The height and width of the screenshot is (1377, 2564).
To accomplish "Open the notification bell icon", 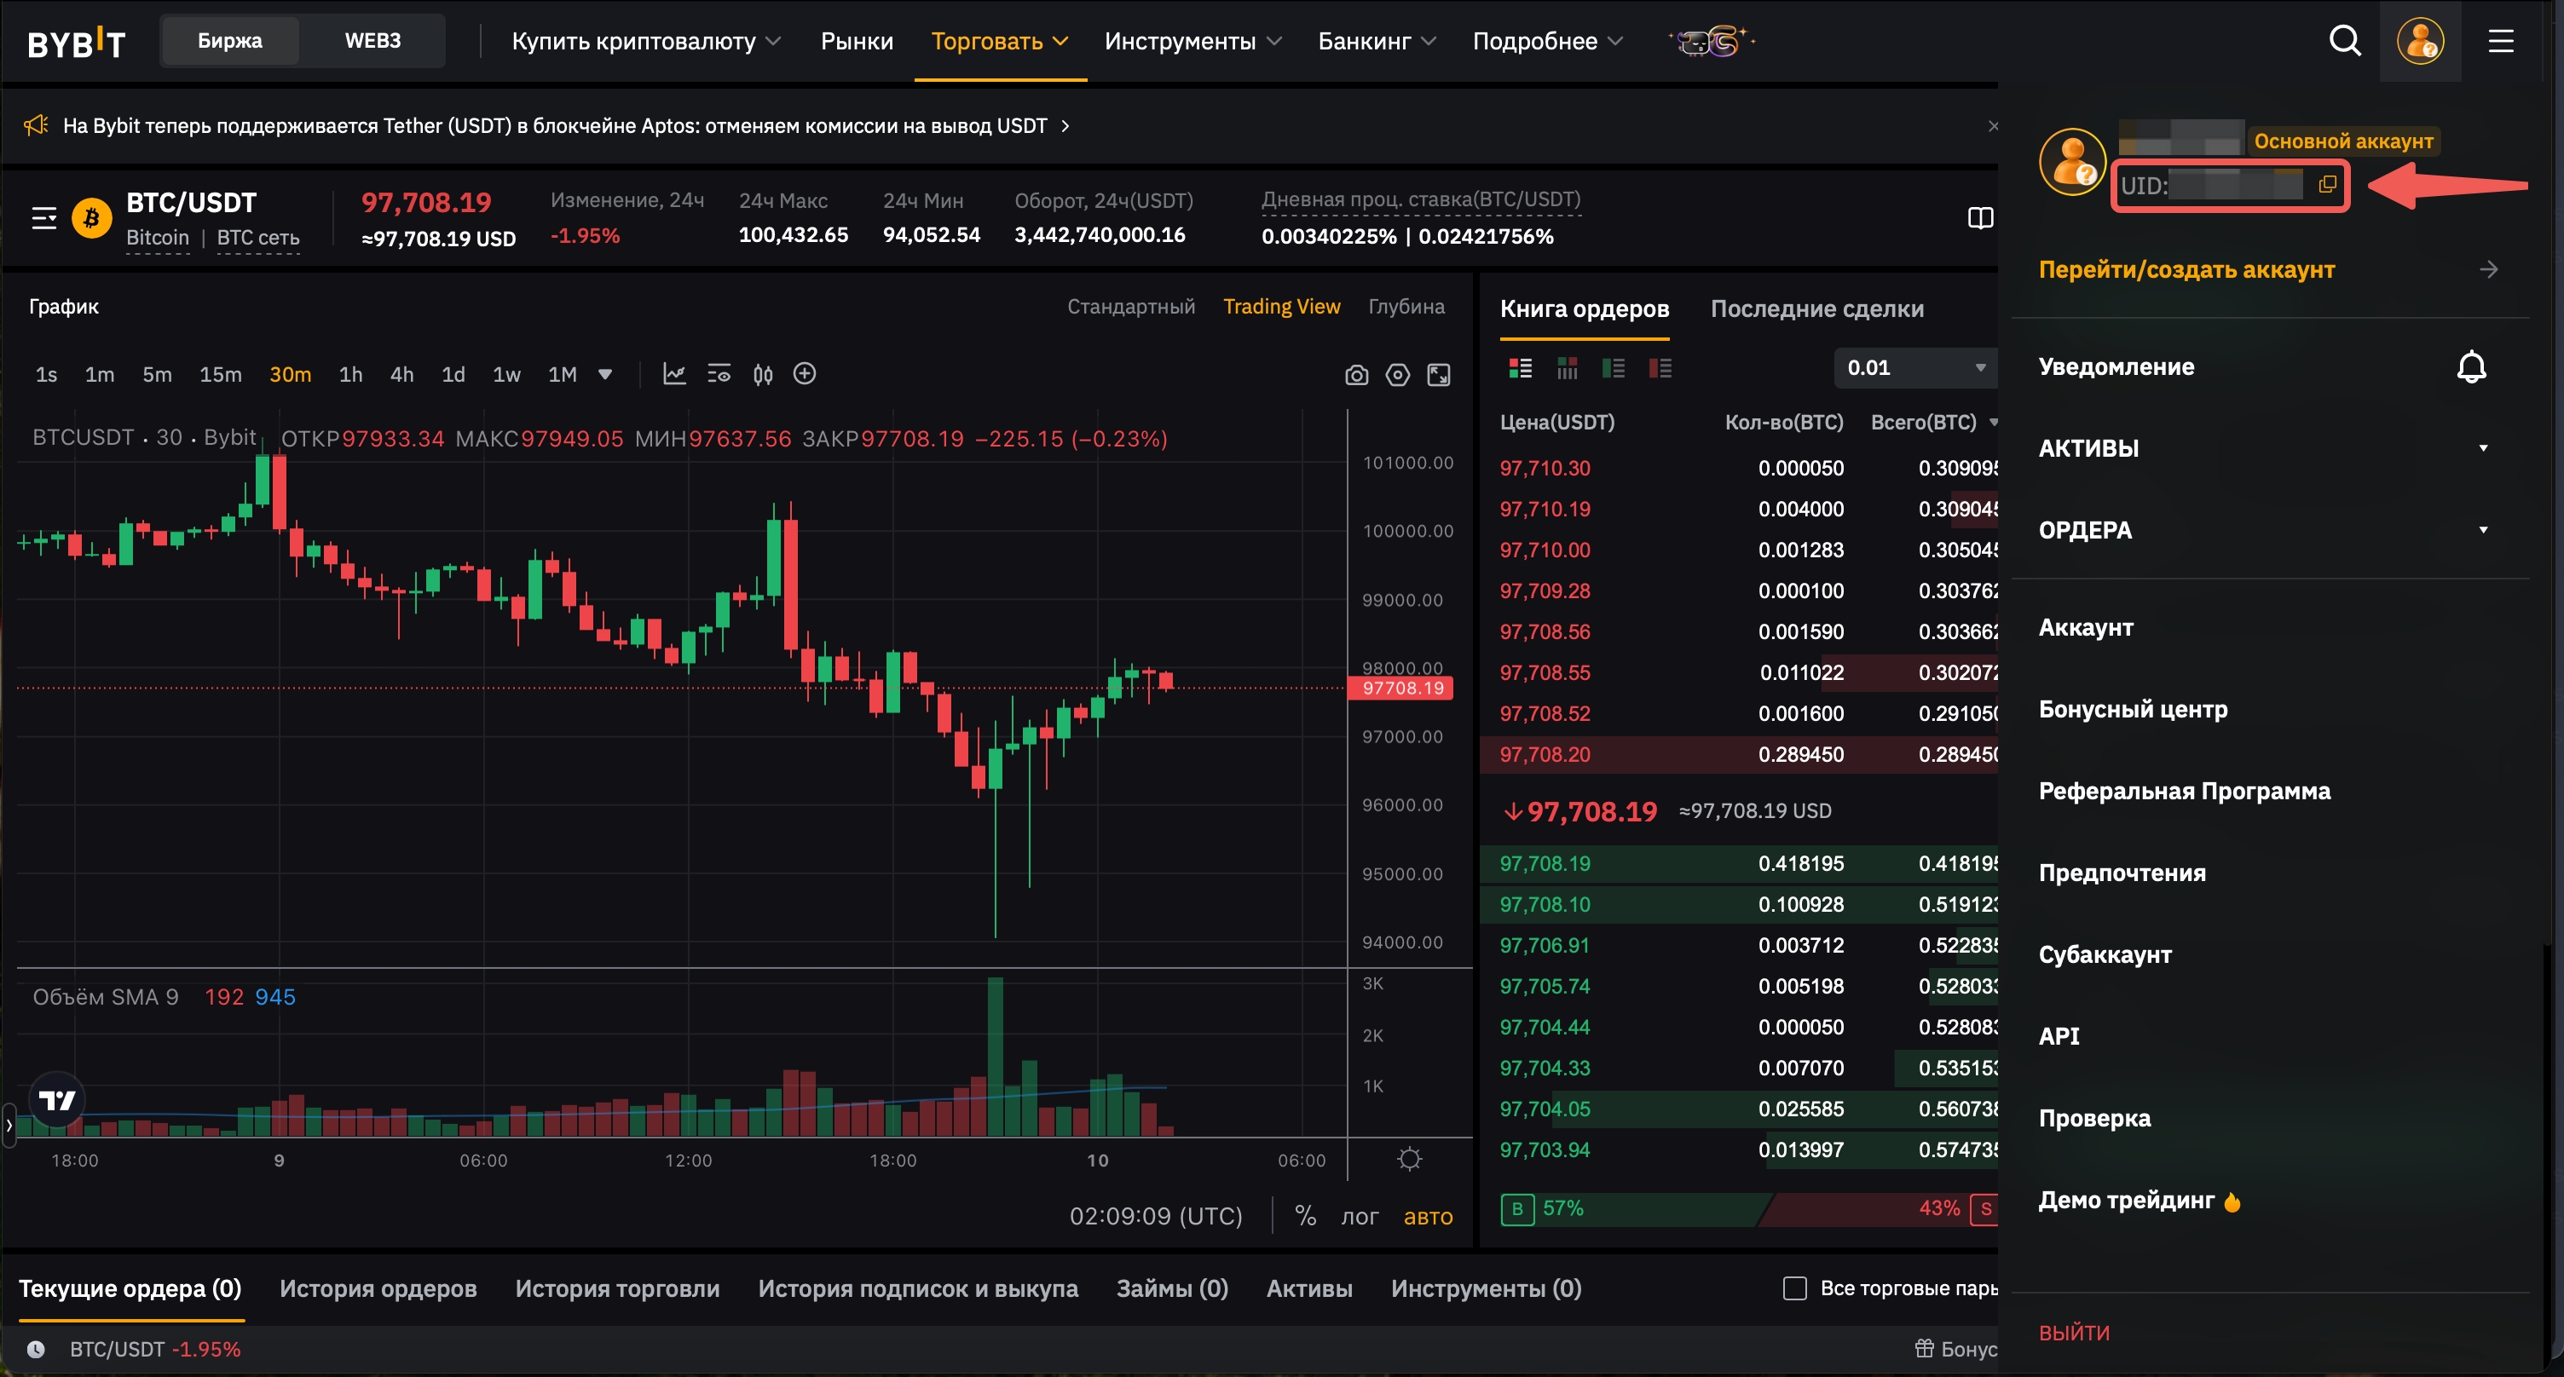I will 2470,367.
